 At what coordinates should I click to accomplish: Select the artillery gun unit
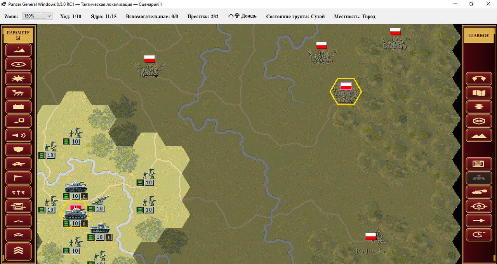pyautogui.click(x=100, y=200)
